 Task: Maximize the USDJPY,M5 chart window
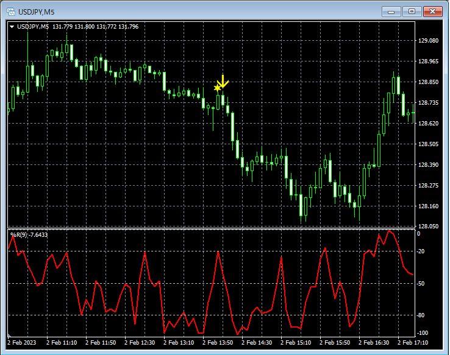[x=412, y=12]
